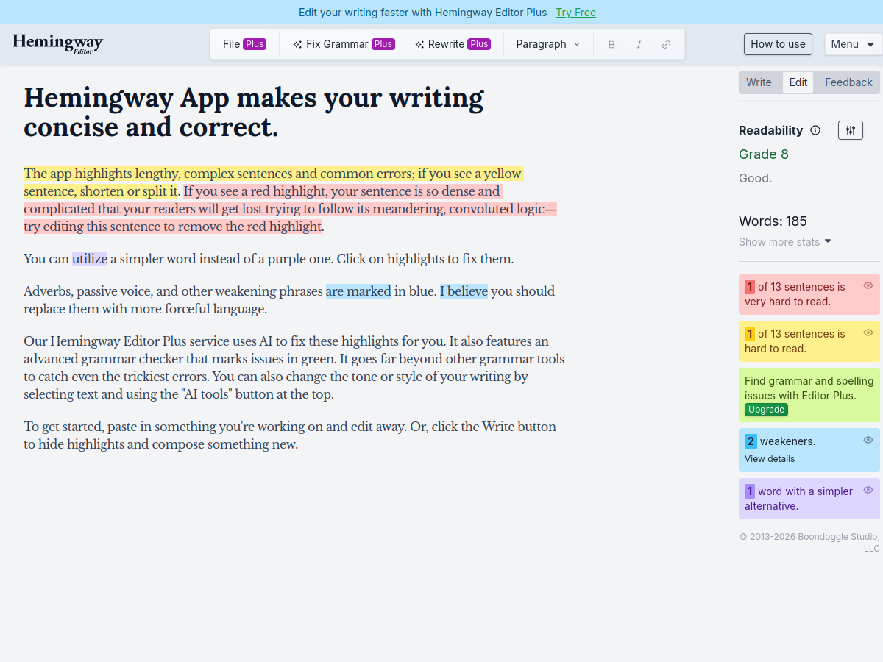The height and width of the screenshot is (662, 883).
Task: Click the Words: 185 count
Action: pos(773,221)
